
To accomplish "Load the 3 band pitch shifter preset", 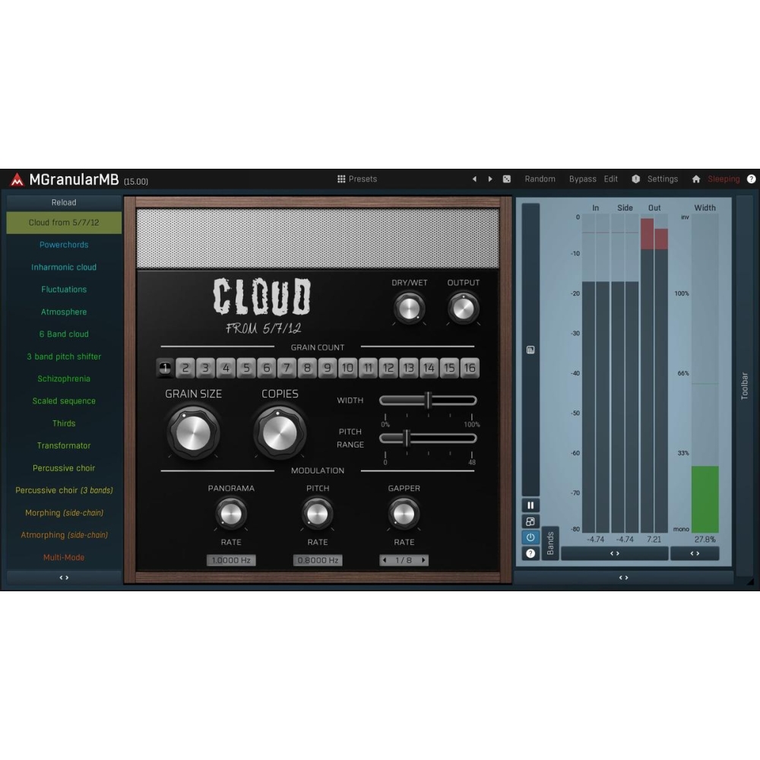I will 64,356.
